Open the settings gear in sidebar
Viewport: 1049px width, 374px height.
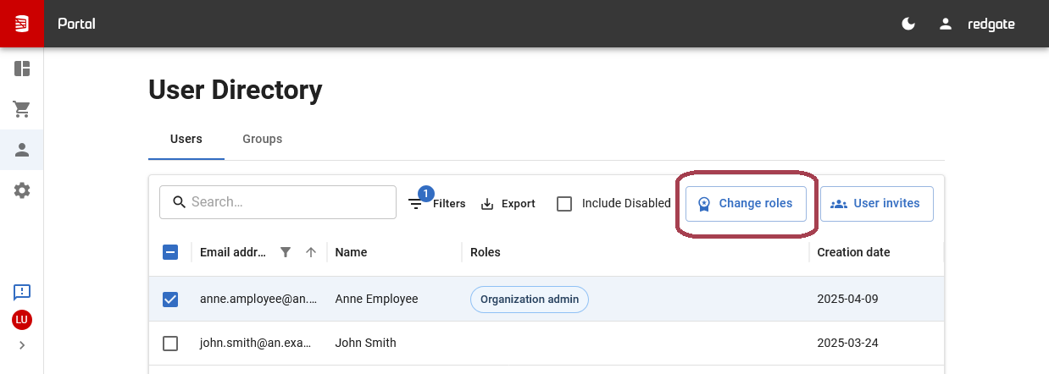pyautogui.click(x=22, y=191)
